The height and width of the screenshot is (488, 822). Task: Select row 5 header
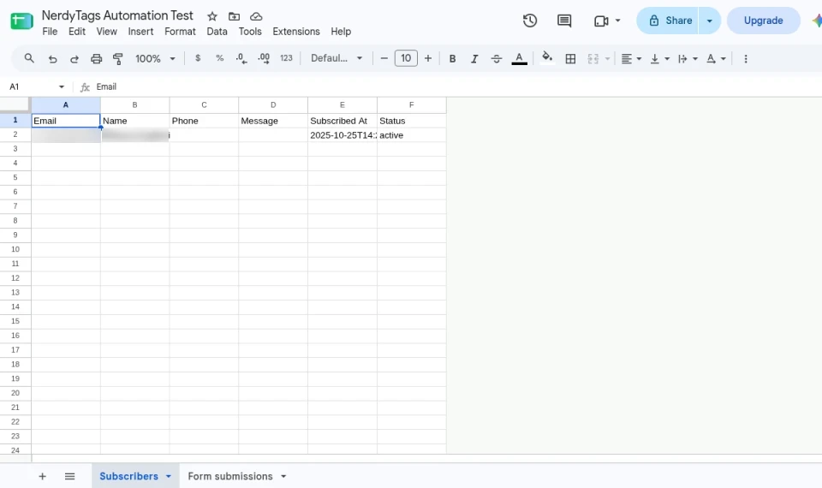(x=15, y=178)
